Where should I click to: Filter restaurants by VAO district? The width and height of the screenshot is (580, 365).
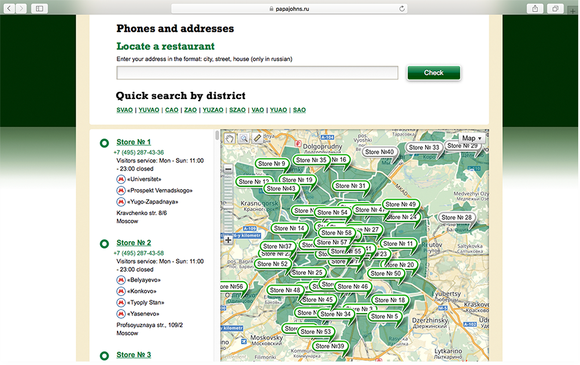258,110
